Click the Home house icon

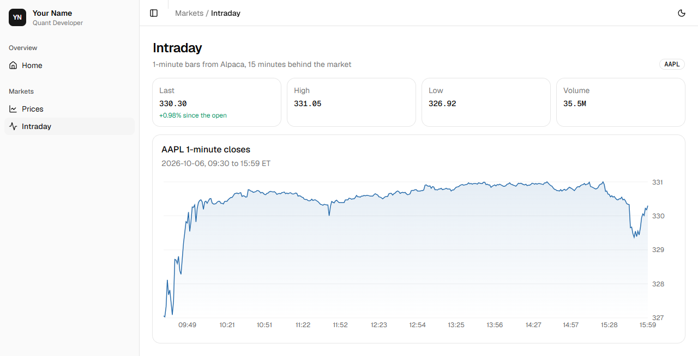[13, 65]
